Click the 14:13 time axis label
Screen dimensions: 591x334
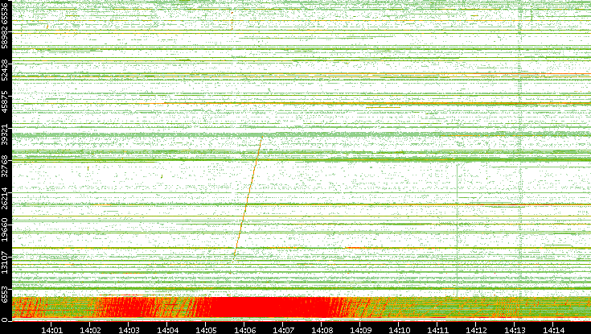point(515,329)
